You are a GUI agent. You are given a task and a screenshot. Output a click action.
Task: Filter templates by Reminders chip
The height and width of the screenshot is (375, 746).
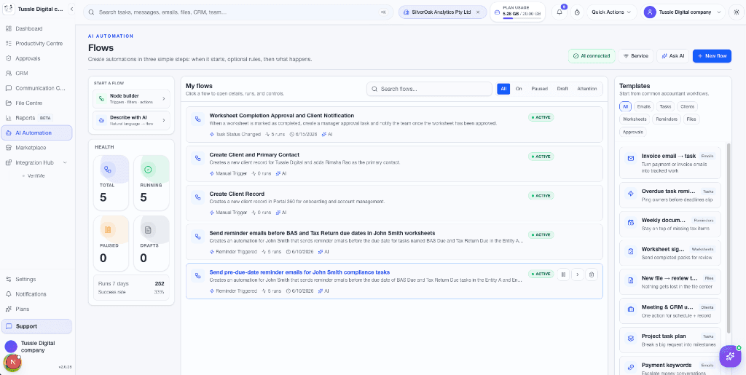[666, 119]
